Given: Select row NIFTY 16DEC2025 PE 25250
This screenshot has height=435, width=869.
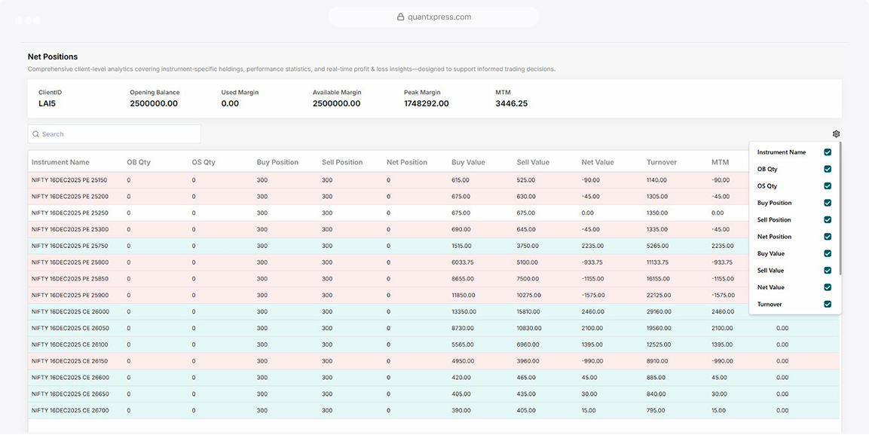Looking at the screenshot, I should [x=433, y=213].
